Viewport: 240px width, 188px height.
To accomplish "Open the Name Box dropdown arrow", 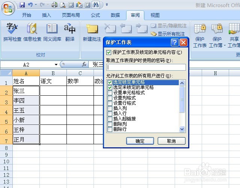I will 56,65.
